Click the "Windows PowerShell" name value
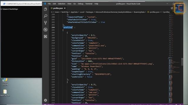This screenshot has height=105, width=188. [x=91, y=66]
